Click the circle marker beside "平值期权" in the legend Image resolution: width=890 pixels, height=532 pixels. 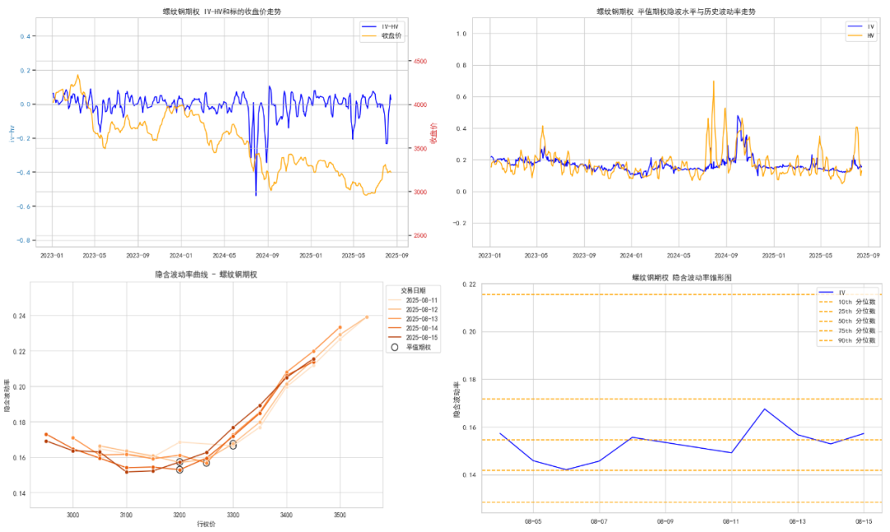[395, 347]
